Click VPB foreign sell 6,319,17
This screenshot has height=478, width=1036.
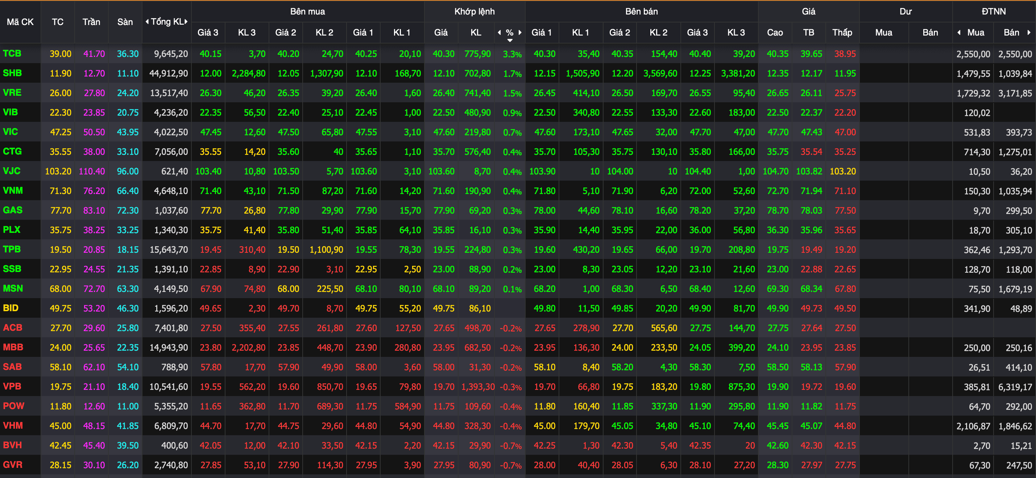pyautogui.click(x=1015, y=387)
